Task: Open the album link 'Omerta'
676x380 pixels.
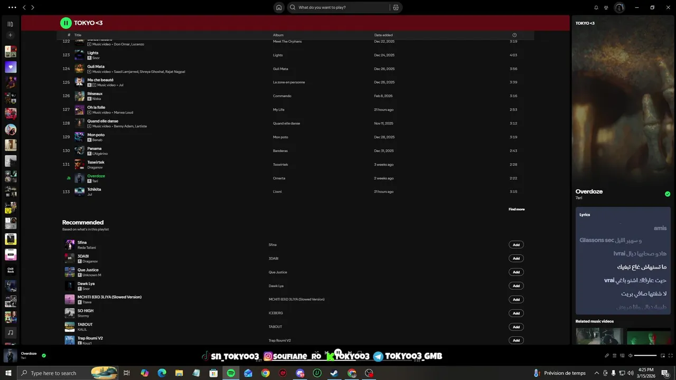Action: [279, 178]
